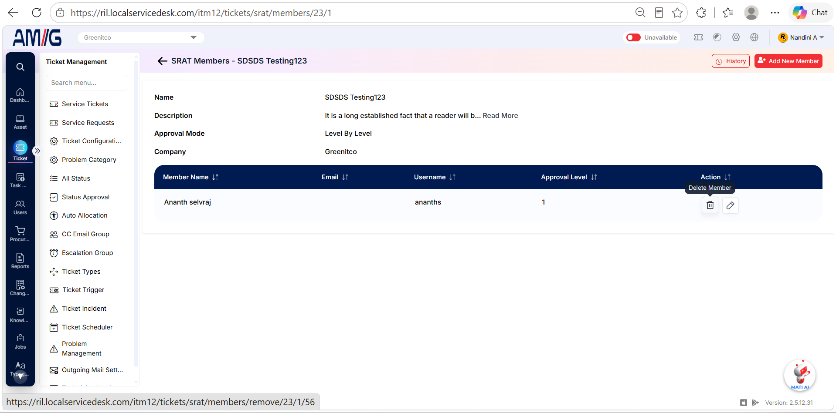This screenshot has height=413, width=836.
Task: Expand the Nandini A user menu
Action: point(801,37)
